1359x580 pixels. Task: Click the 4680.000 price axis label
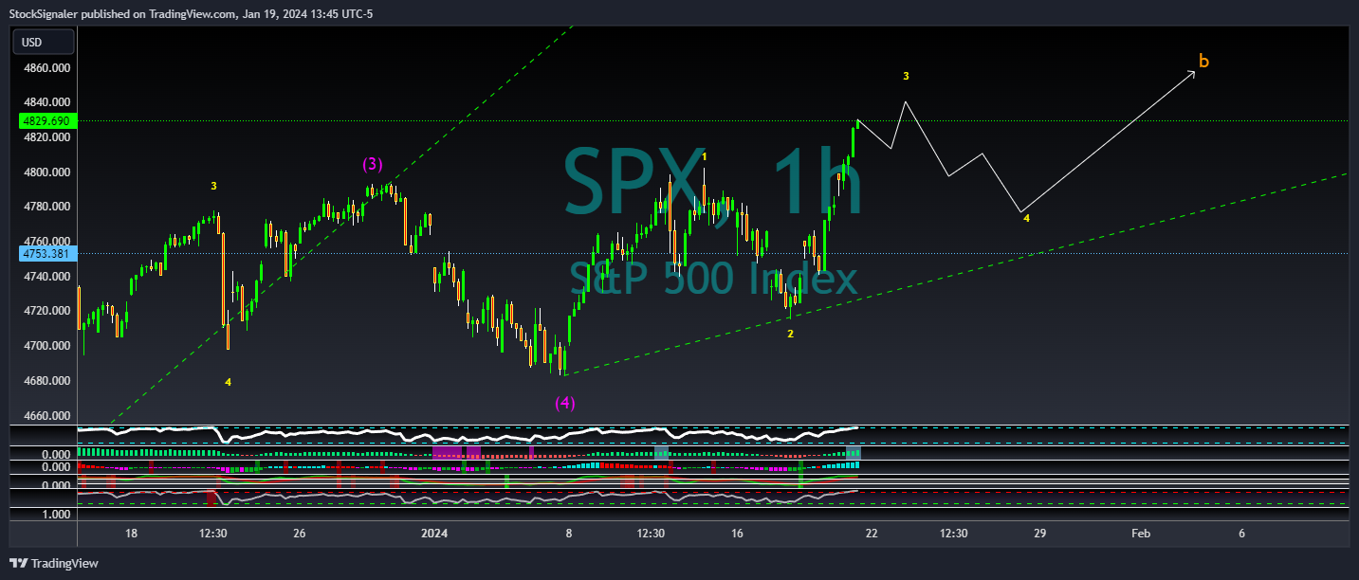[46, 381]
